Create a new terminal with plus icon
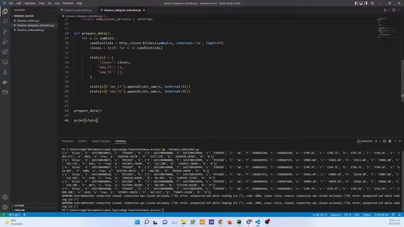404x227 pixels. (x=376, y=141)
